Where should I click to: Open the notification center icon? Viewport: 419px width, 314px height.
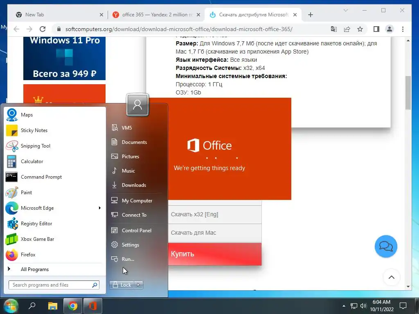pyautogui.click(x=403, y=306)
